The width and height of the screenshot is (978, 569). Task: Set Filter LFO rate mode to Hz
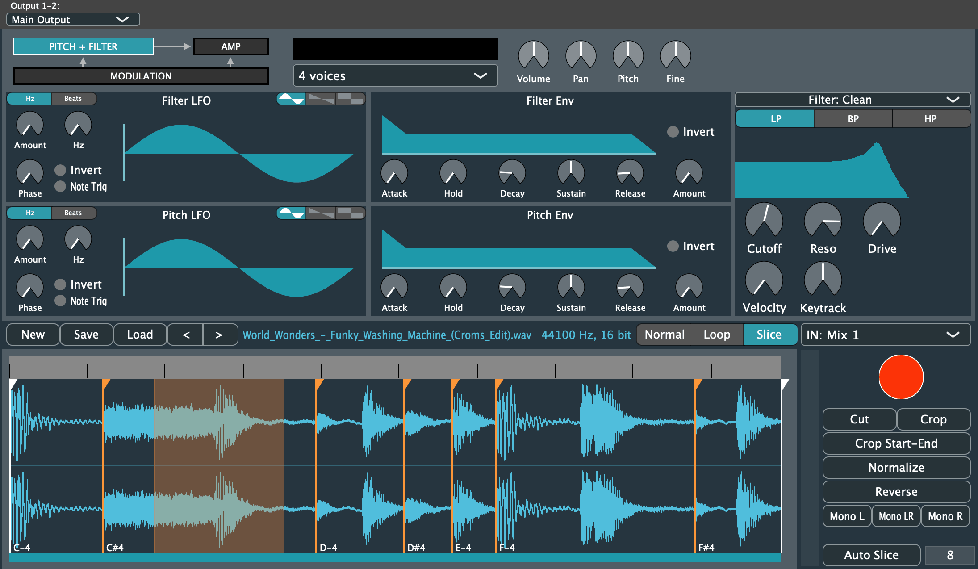click(x=29, y=99)
